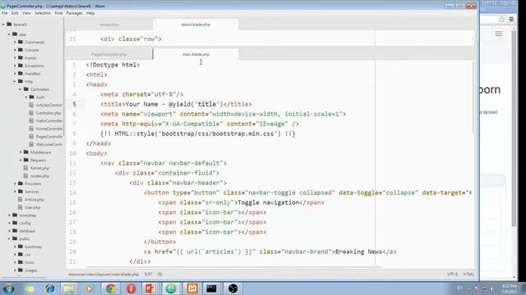
Task: Click the Requests folder icon
Action: 26,160
